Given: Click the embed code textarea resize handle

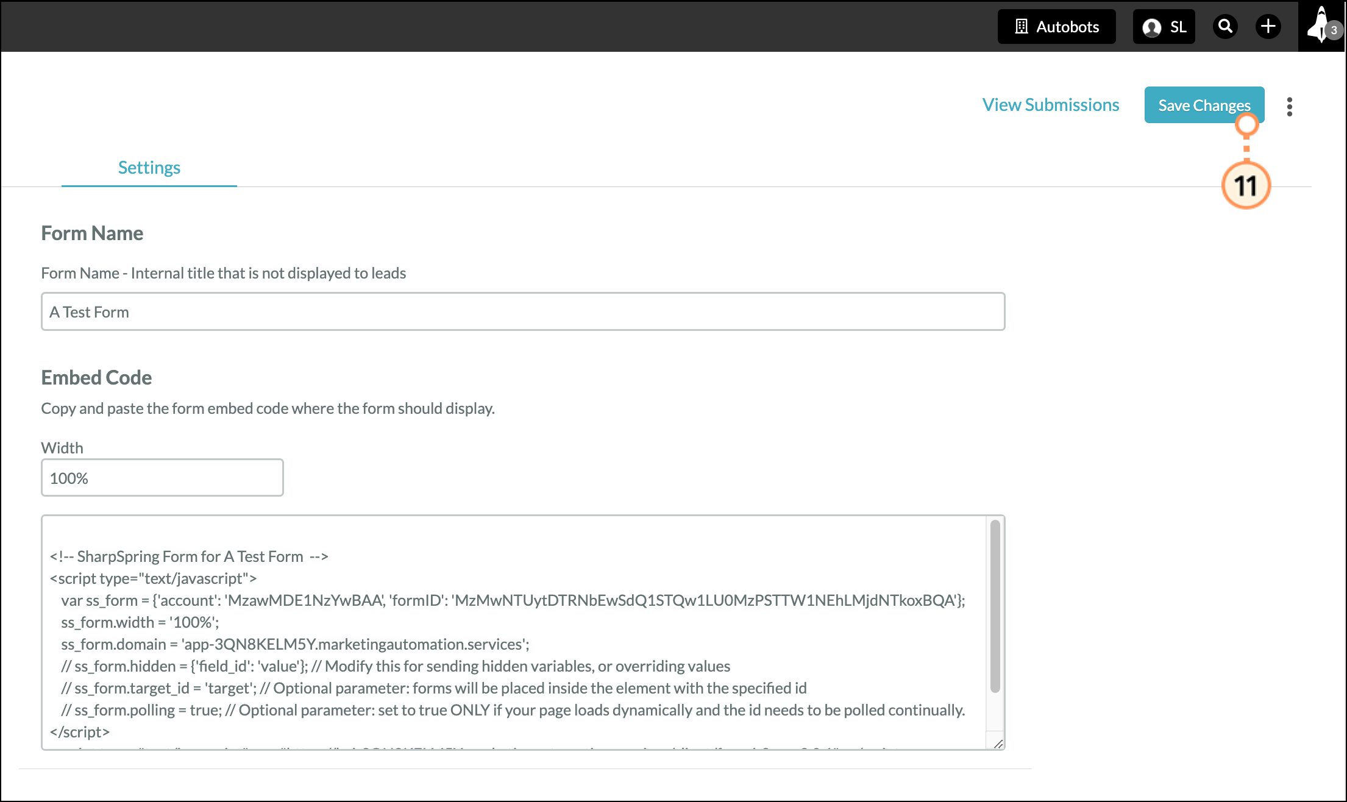Looking at the screenshot, I should tap(998, 743).
